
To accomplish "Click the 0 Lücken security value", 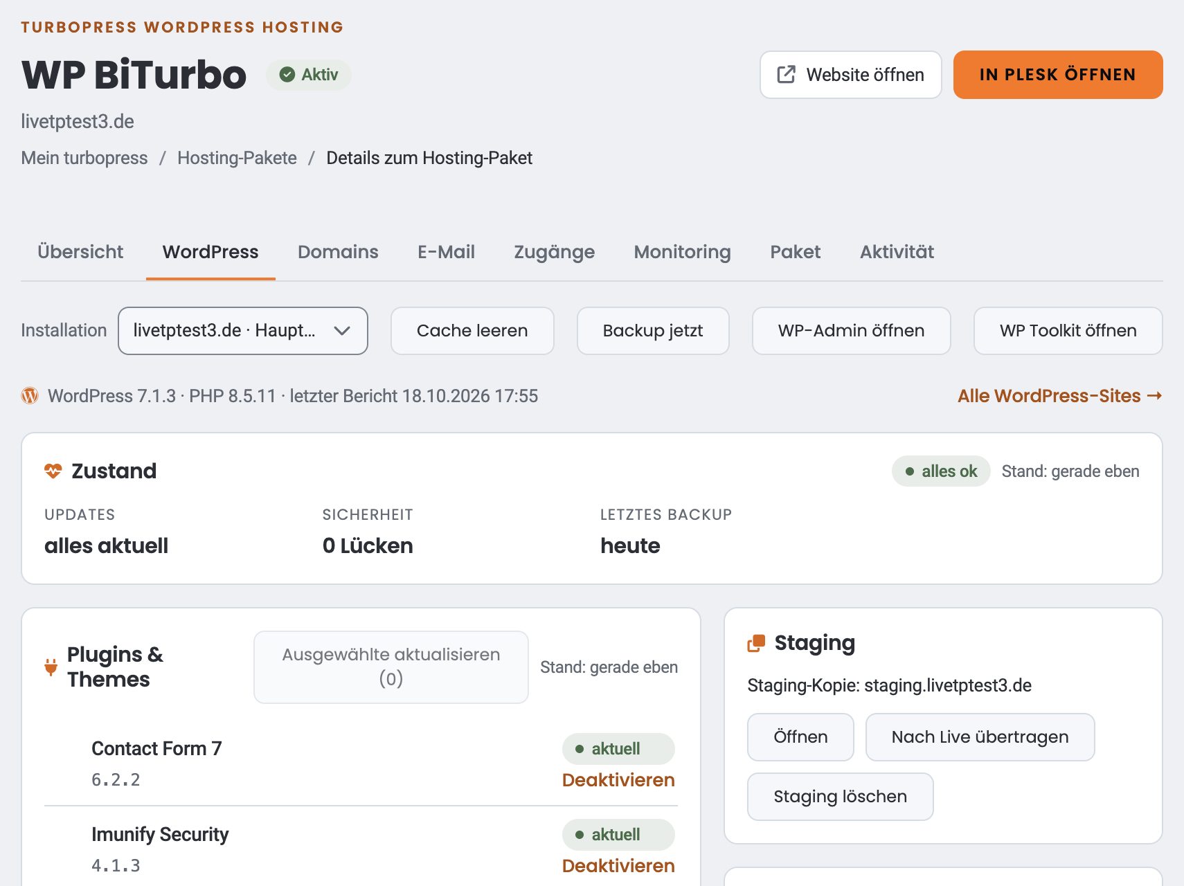I will tap(368, 546).
